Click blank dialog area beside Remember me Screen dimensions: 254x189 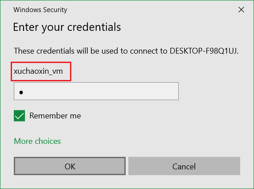pyautogui.click(x=162, y=116)
